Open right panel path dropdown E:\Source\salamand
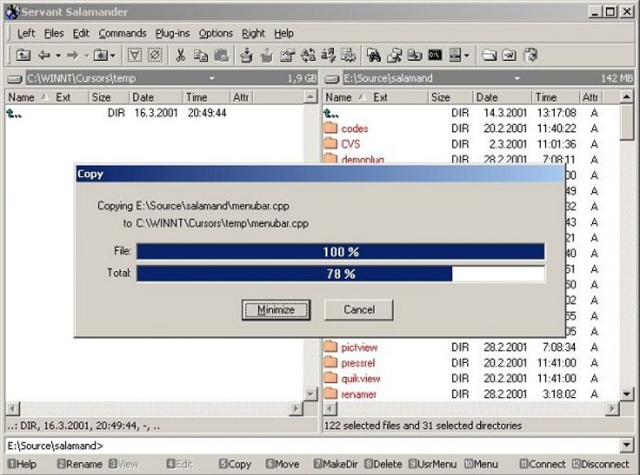 coord(517,78)
